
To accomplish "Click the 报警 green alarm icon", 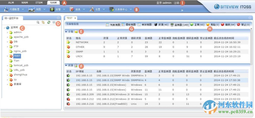I will coord(52,9).
